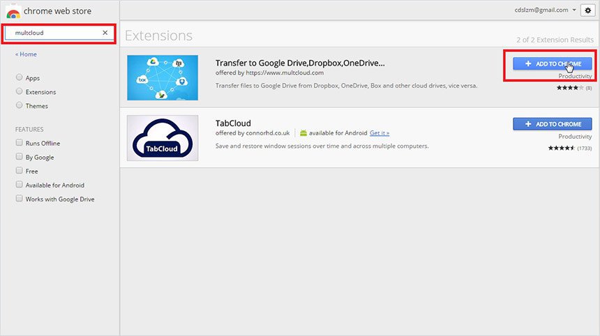This screenshot has height=336, width=600.
Task: Open the settings gear menu
Action: tap(588, 10)
